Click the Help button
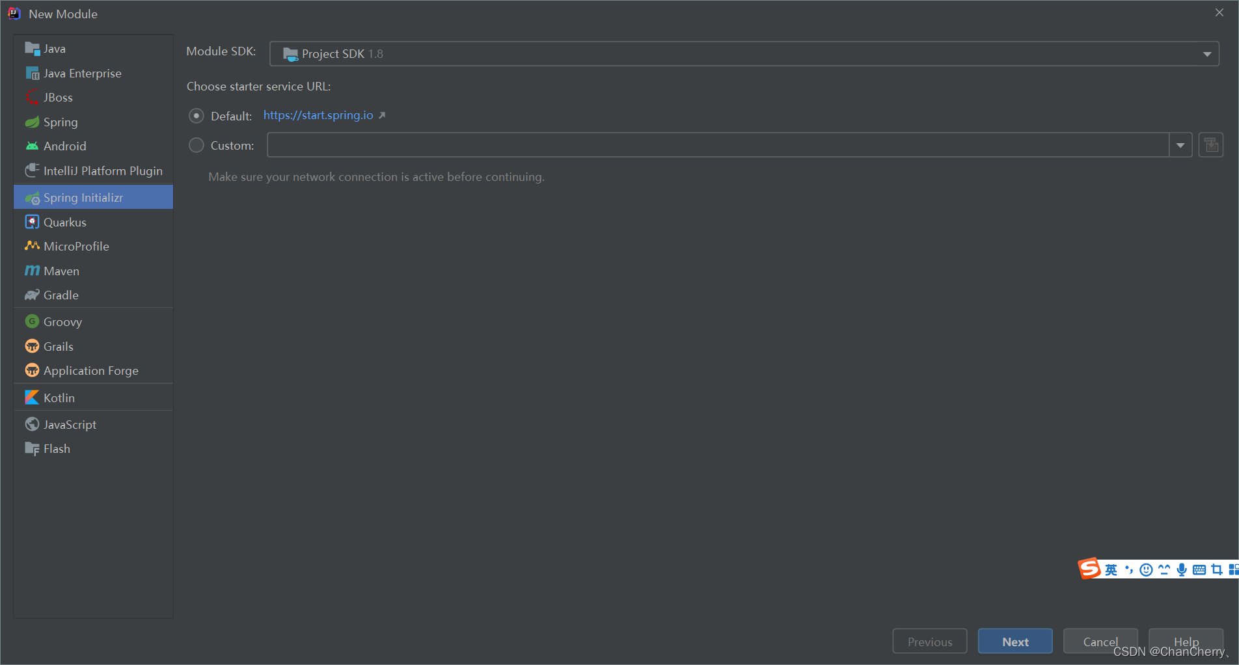Screen dimensions: 1239x665 pyautogui.click(x=1186, y=642)
